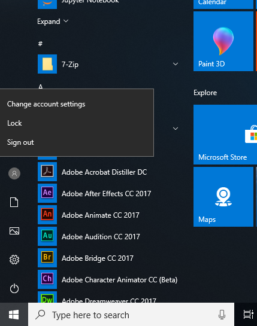Click the search magnifier icon
This screenshot has height=326, width=257.
pos(40,315)
